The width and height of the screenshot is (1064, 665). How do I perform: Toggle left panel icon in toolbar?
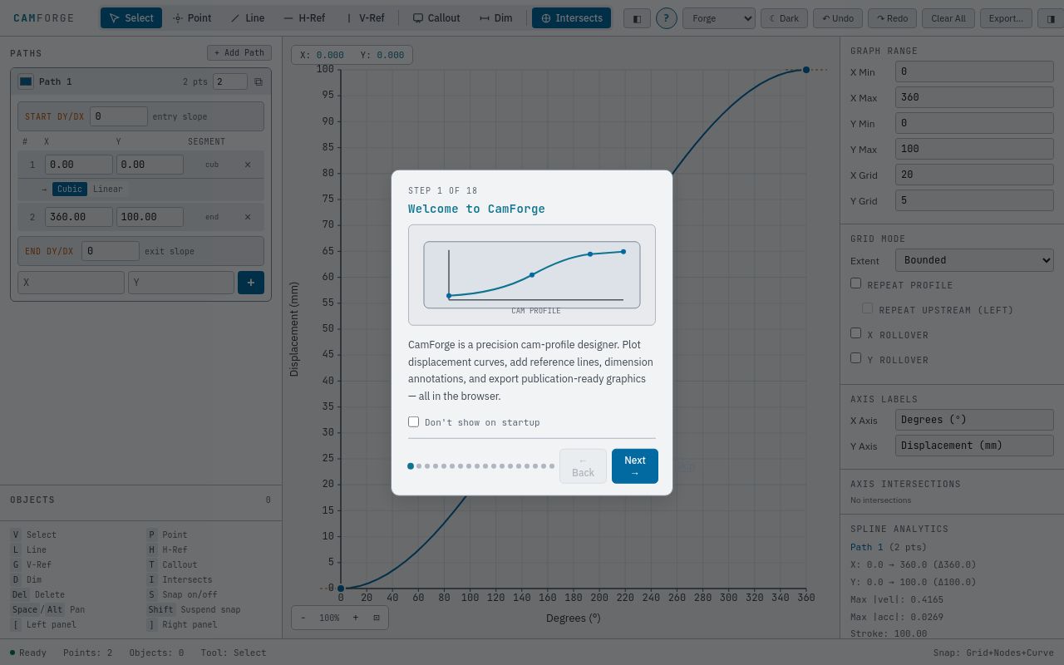tap(637, 18)
